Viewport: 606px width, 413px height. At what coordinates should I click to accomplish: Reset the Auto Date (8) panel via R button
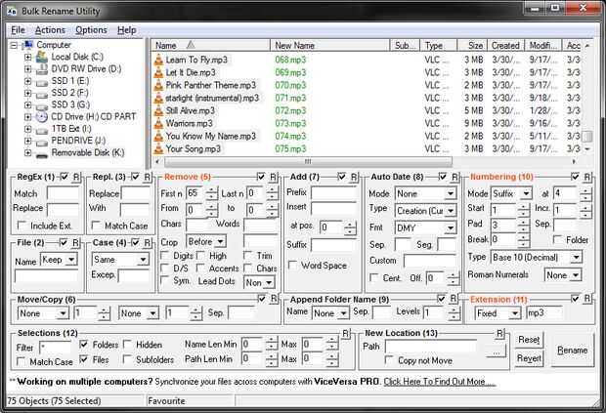pyautogui.click(x=454, y=177)
